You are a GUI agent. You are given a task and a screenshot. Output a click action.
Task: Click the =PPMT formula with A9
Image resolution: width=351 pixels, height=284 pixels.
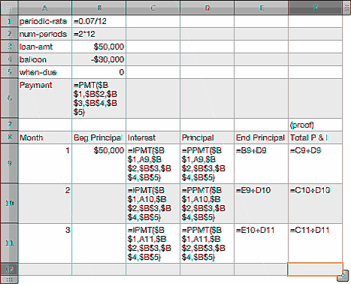(207, 164)
